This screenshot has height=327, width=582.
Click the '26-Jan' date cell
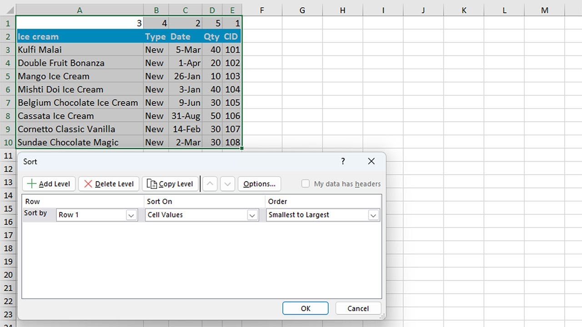186,76
